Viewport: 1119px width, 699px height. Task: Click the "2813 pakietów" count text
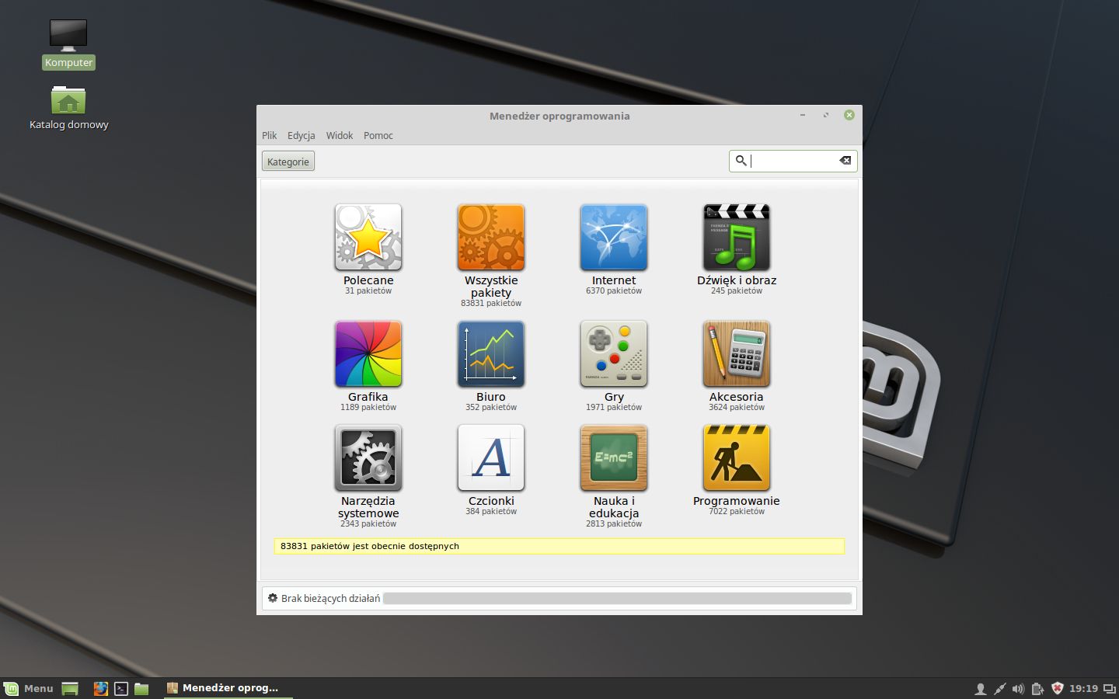(x=614, y=524)
